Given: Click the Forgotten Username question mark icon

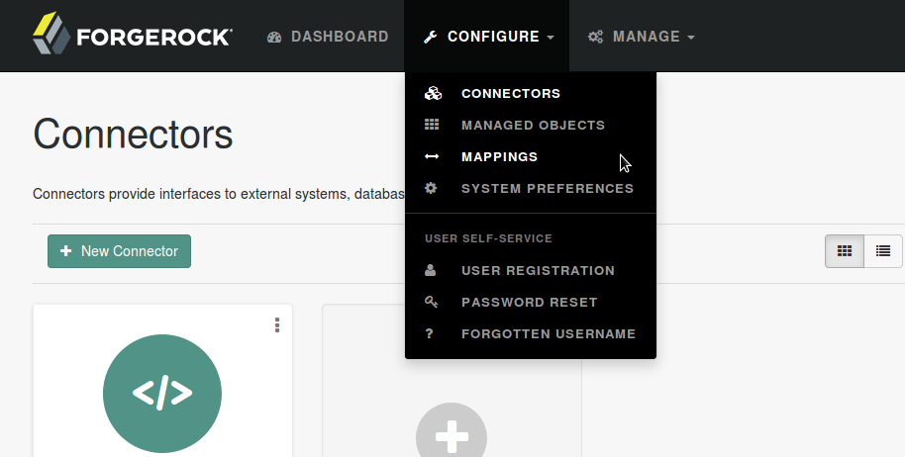Looking at the screenshot, I should 429,333.
